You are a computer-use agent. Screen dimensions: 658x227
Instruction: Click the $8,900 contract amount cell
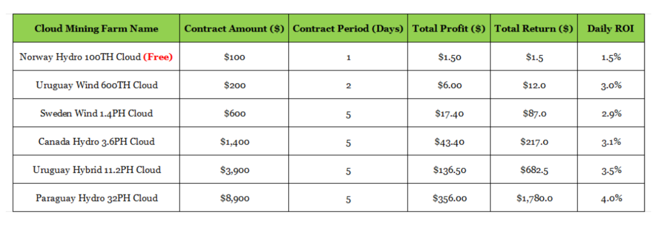coord(234,198)
